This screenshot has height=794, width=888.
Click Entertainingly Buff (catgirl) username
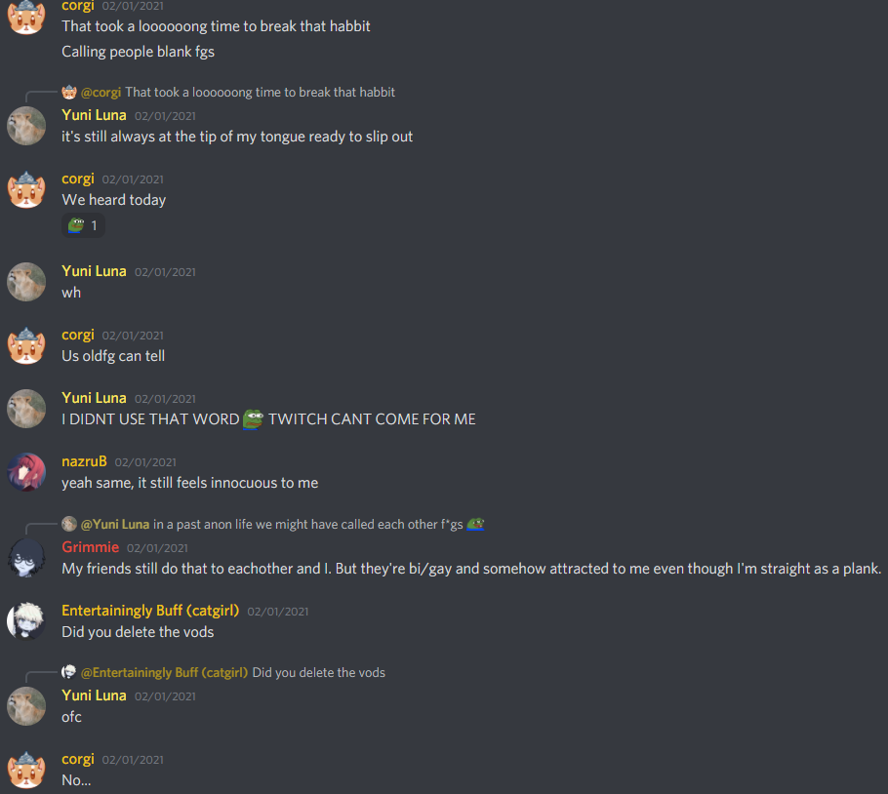150,611
